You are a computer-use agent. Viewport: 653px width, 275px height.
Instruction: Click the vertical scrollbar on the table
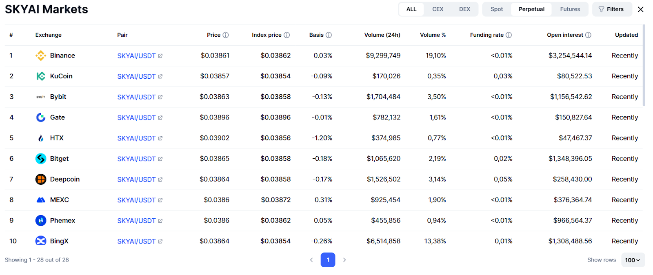click(644, 65)
